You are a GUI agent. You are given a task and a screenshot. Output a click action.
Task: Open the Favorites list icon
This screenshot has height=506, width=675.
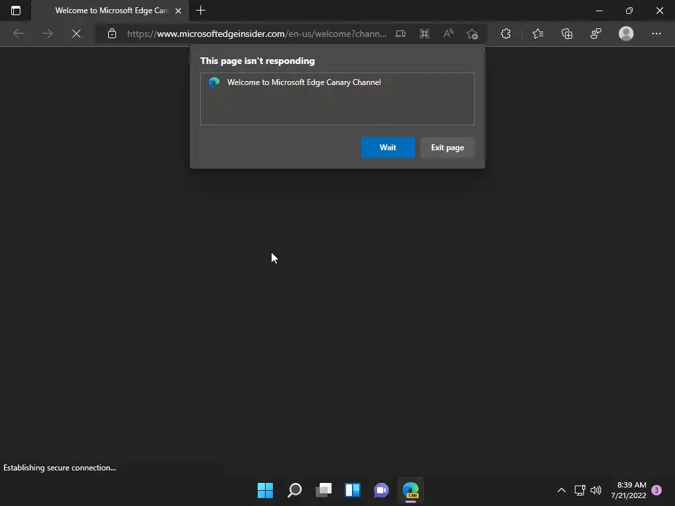point(538,34)
